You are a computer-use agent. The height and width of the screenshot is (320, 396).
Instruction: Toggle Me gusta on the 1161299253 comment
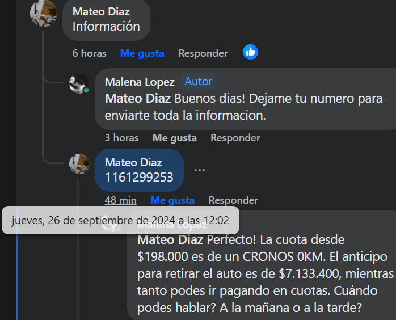click(x=172, y=200)
